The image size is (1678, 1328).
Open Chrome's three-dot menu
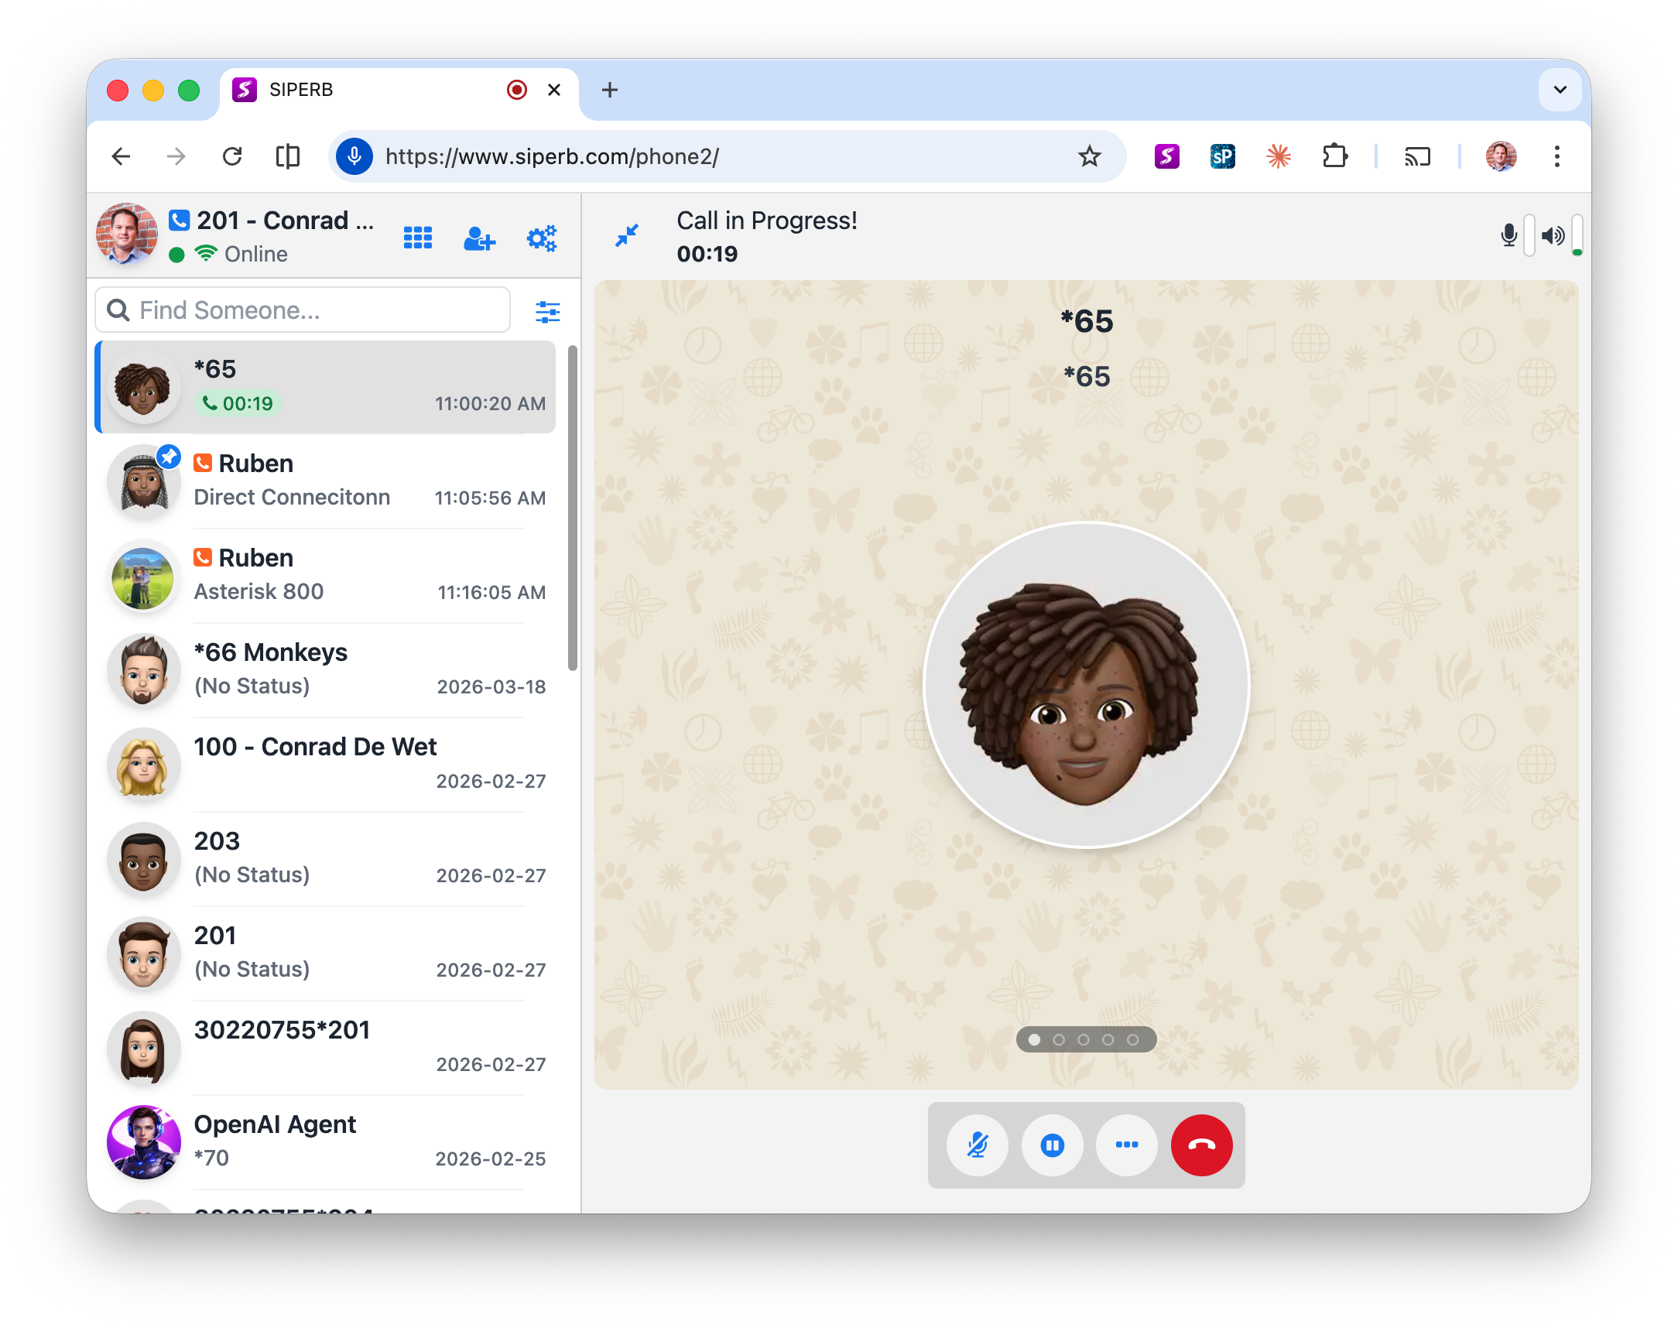[x=1556, y=156]
